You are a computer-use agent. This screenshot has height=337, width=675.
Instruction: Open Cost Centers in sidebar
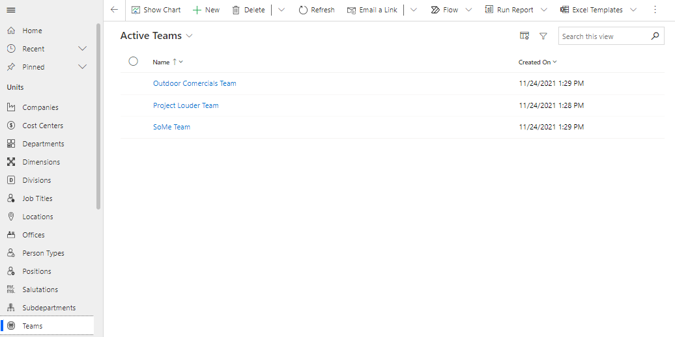(42, 126)
